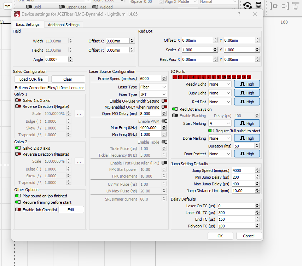Click Cancel button
Screen dimensions: 302x266
pos(249,236)
